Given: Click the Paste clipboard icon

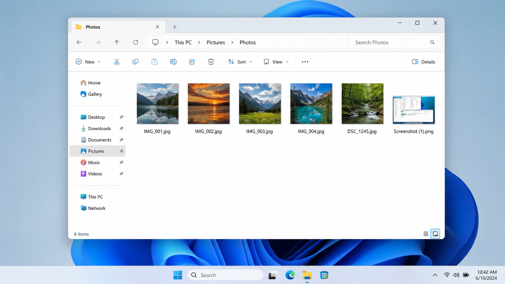Looking at the screenshot, I should 154,62.
